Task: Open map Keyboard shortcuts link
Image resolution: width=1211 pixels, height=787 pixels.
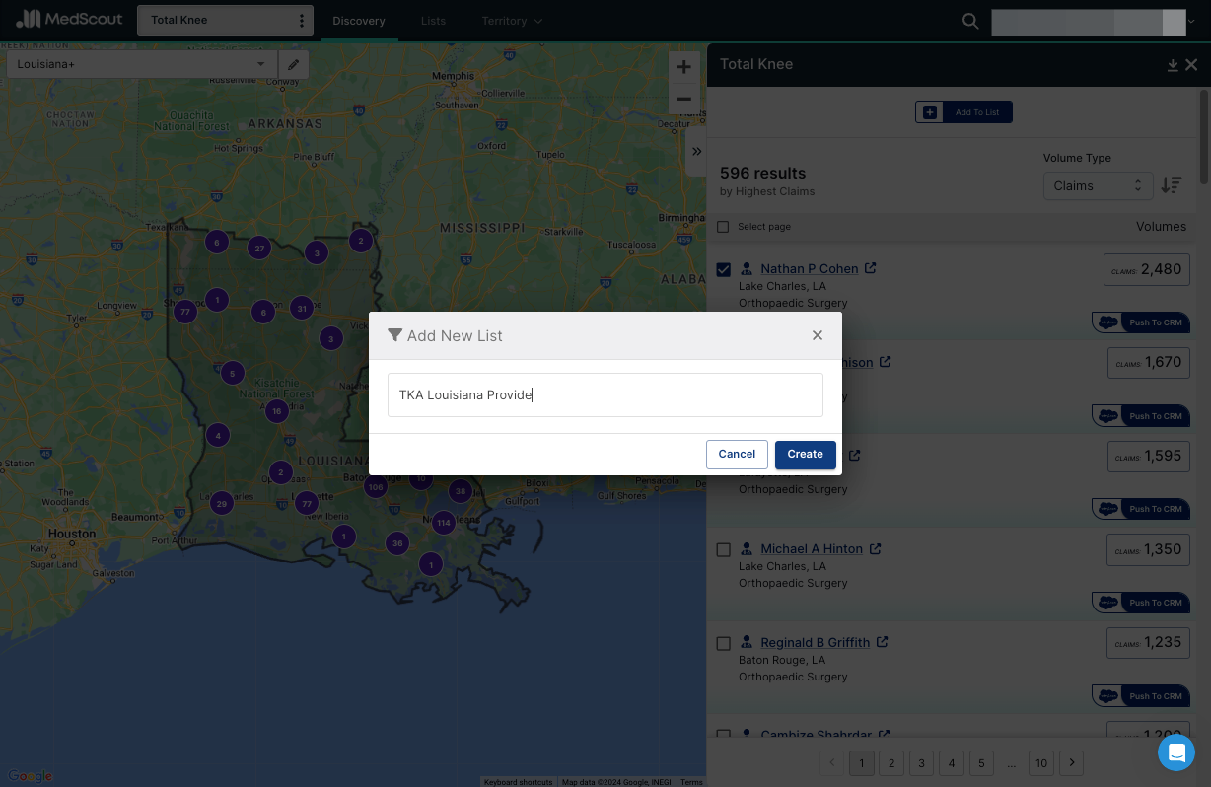Action: [518, 782]
